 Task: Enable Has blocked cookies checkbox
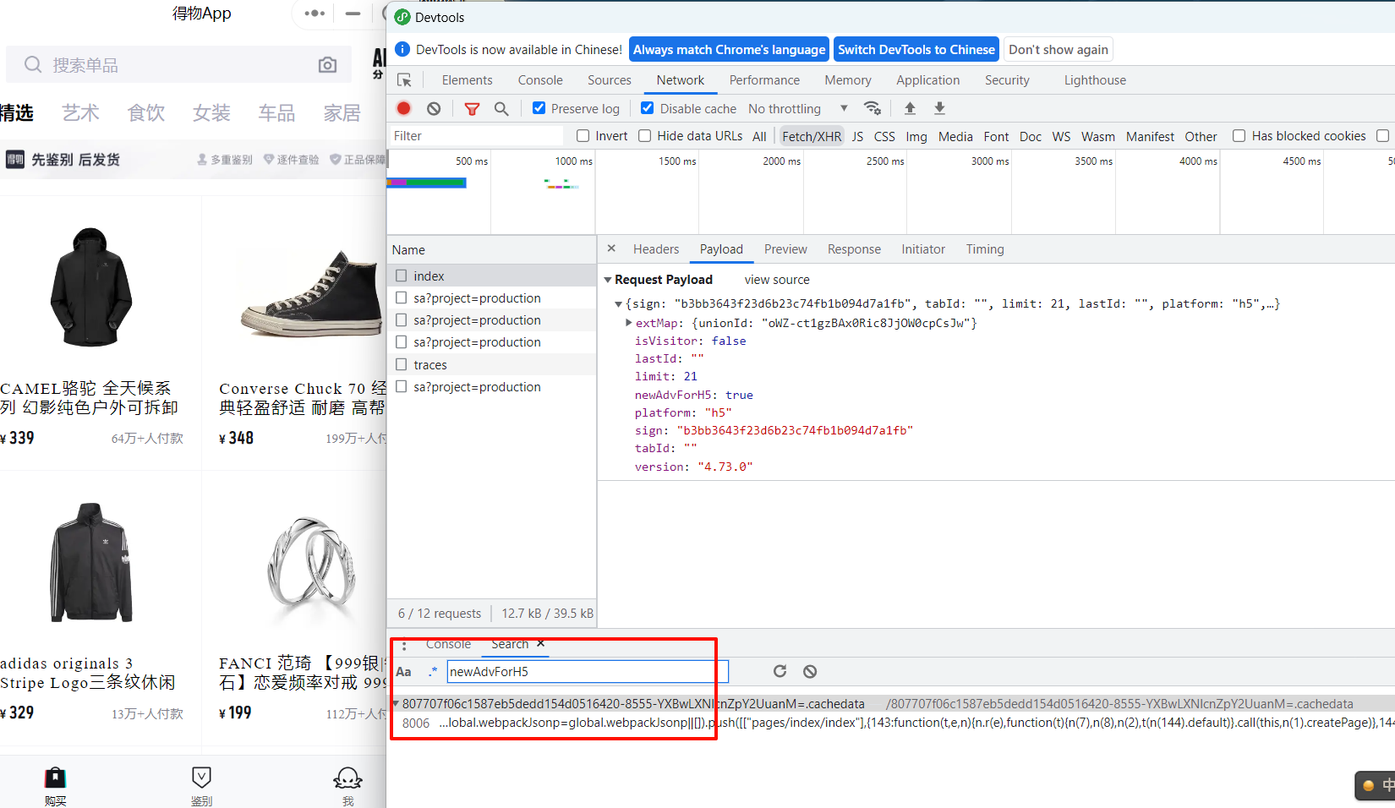click(1239, 136)
